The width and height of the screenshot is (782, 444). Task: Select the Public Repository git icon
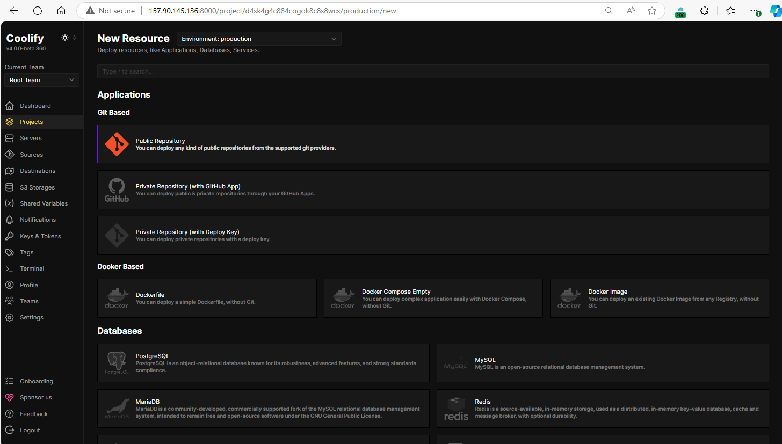117,143
